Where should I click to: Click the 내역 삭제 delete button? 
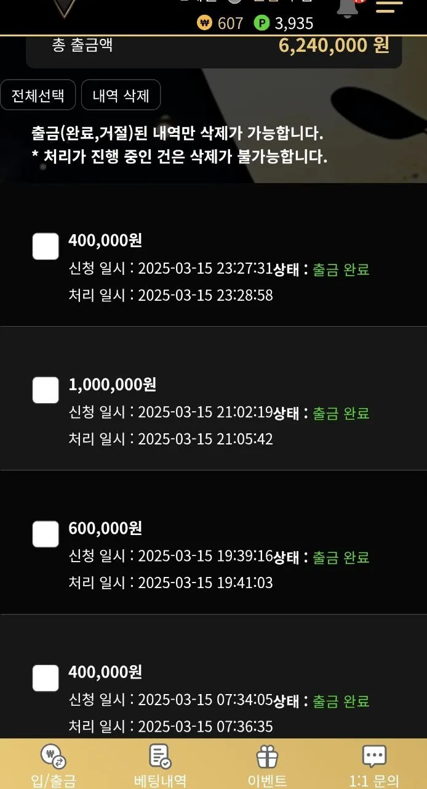tap(121, 96)
